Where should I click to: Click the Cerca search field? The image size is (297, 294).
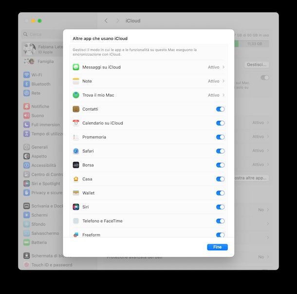coord(43,34)
